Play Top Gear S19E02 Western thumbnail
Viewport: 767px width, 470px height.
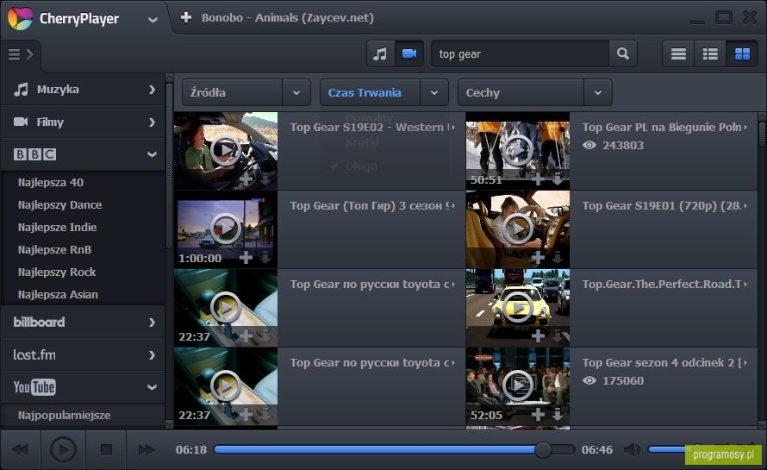click(226, 150)
